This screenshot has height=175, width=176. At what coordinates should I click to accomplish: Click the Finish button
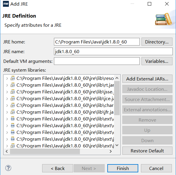123,168
